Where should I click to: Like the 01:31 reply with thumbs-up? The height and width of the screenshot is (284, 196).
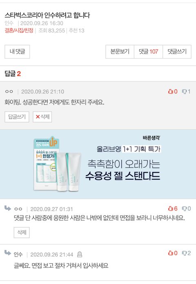tap(171, 208)
